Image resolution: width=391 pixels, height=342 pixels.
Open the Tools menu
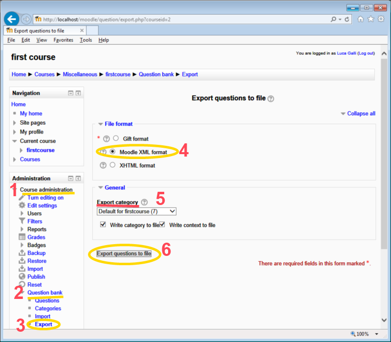(86, 40)
